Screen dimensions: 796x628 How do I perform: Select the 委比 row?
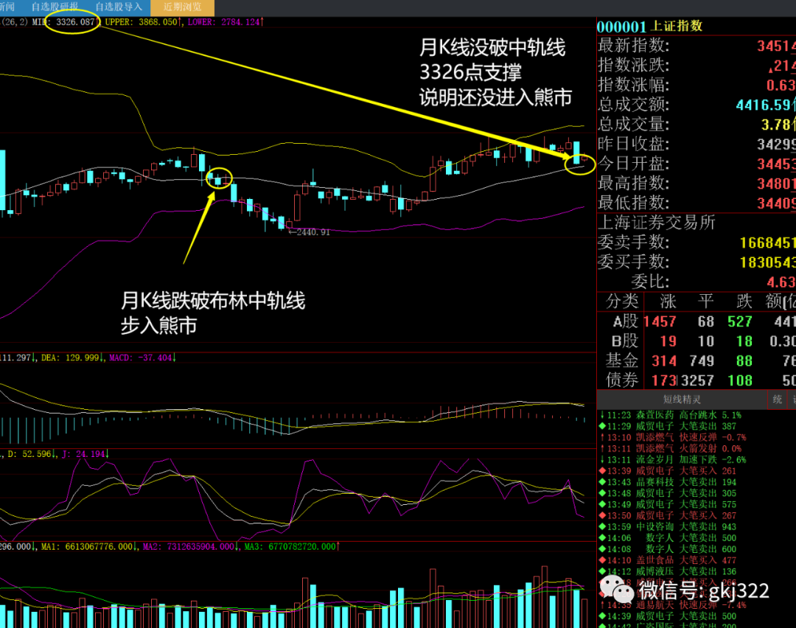pos(696,282)
